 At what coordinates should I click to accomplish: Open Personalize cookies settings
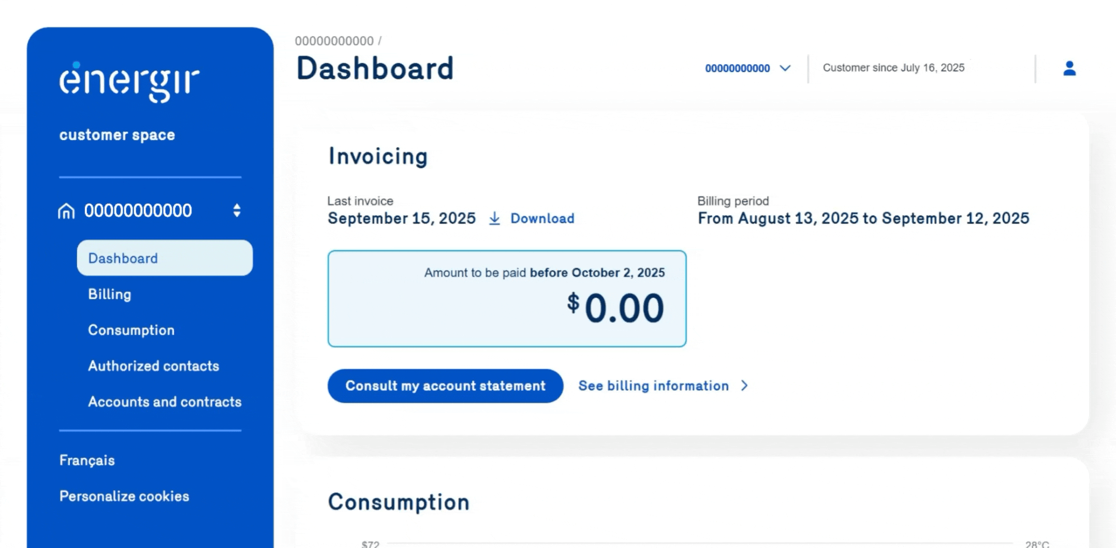click(x=124, y=496)
